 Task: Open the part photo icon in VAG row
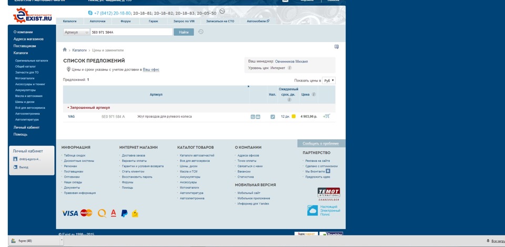coord(252,117)
